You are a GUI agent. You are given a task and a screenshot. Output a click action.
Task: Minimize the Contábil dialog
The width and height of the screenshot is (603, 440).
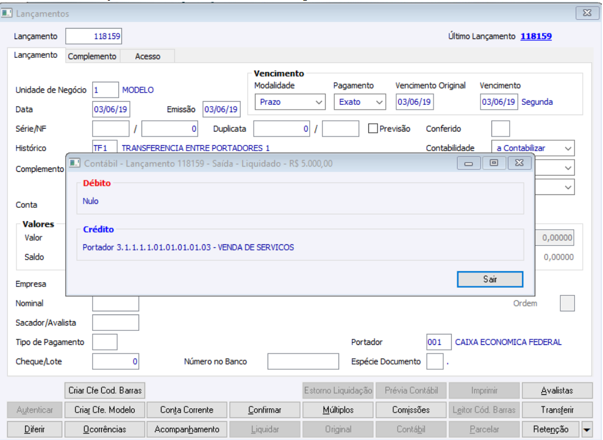[x=468, y=163]
